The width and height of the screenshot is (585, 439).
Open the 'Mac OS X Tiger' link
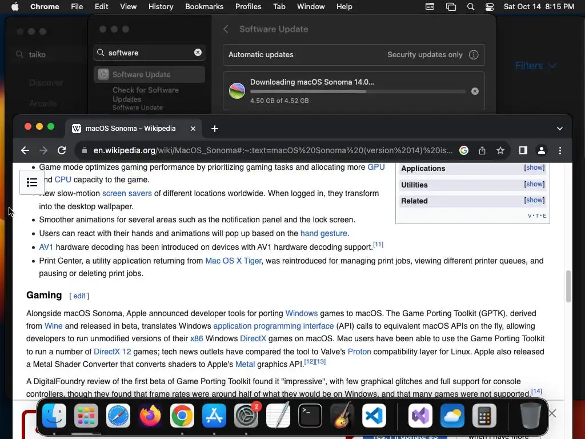click(233, 261)
